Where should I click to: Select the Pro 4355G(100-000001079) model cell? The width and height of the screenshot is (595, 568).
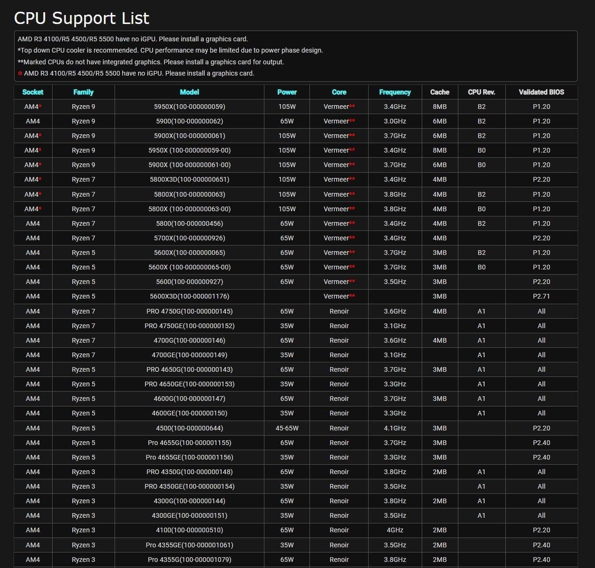(189, 560)
